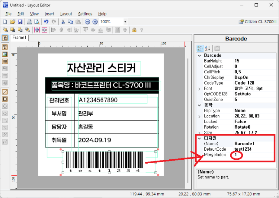This screenshot has height=198, width=279.
Task: Create a new layout document
Action: pos(5,22)
